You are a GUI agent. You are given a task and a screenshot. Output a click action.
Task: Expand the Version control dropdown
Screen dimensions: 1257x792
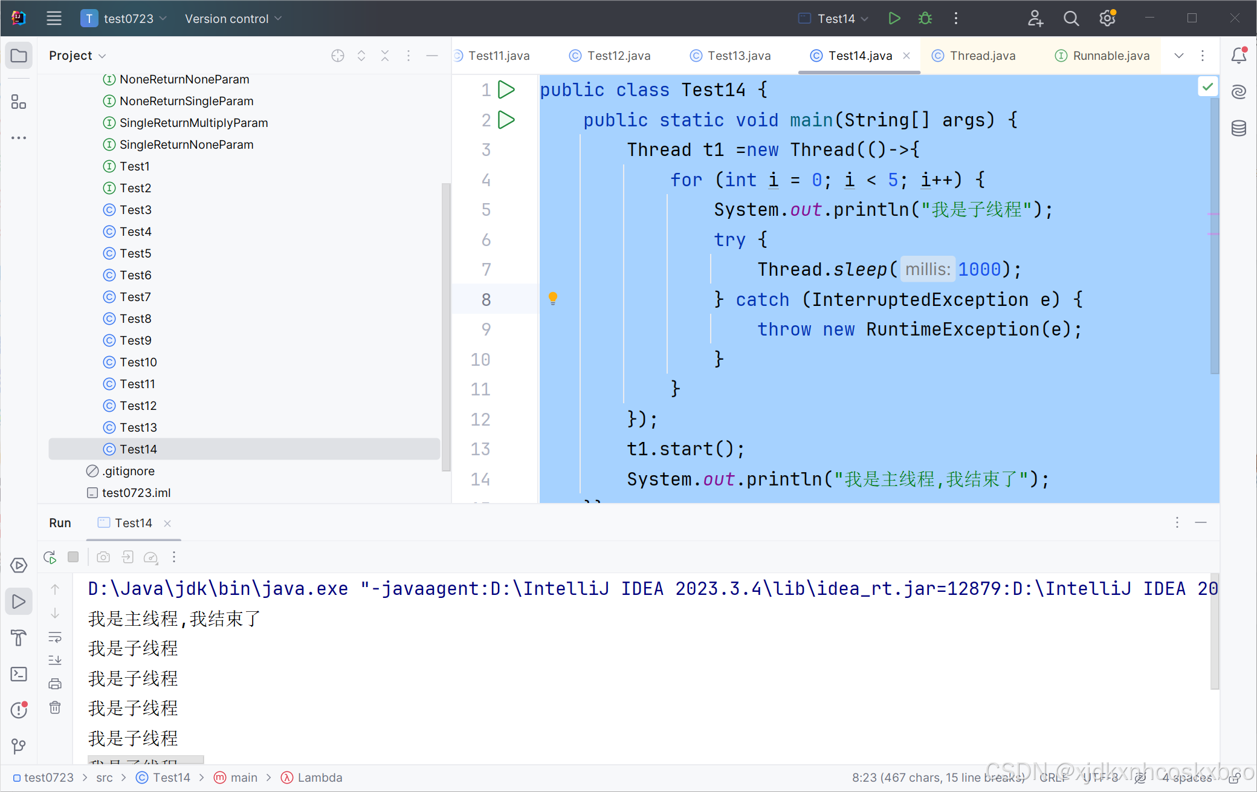tap(233, 19)
